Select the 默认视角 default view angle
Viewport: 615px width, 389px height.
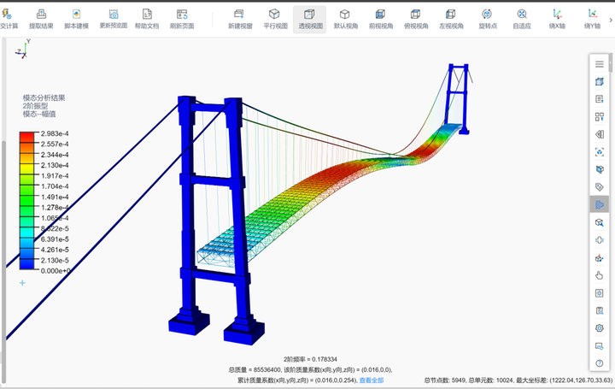click(x=344, y=18)
